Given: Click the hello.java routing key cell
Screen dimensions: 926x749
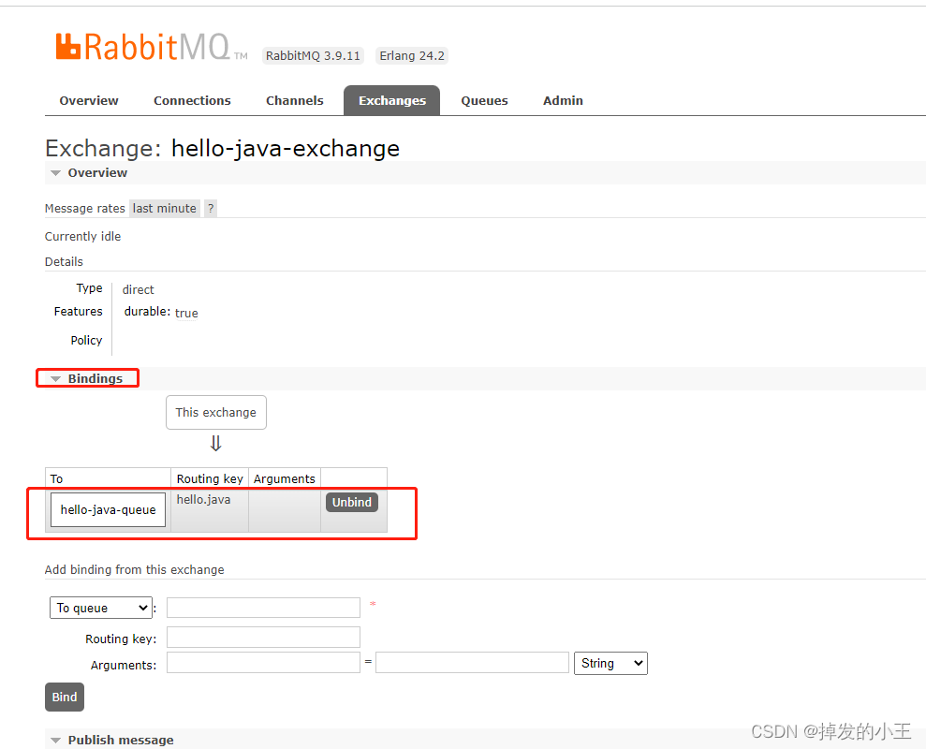Looking at the screenshot, I should 210,510.
